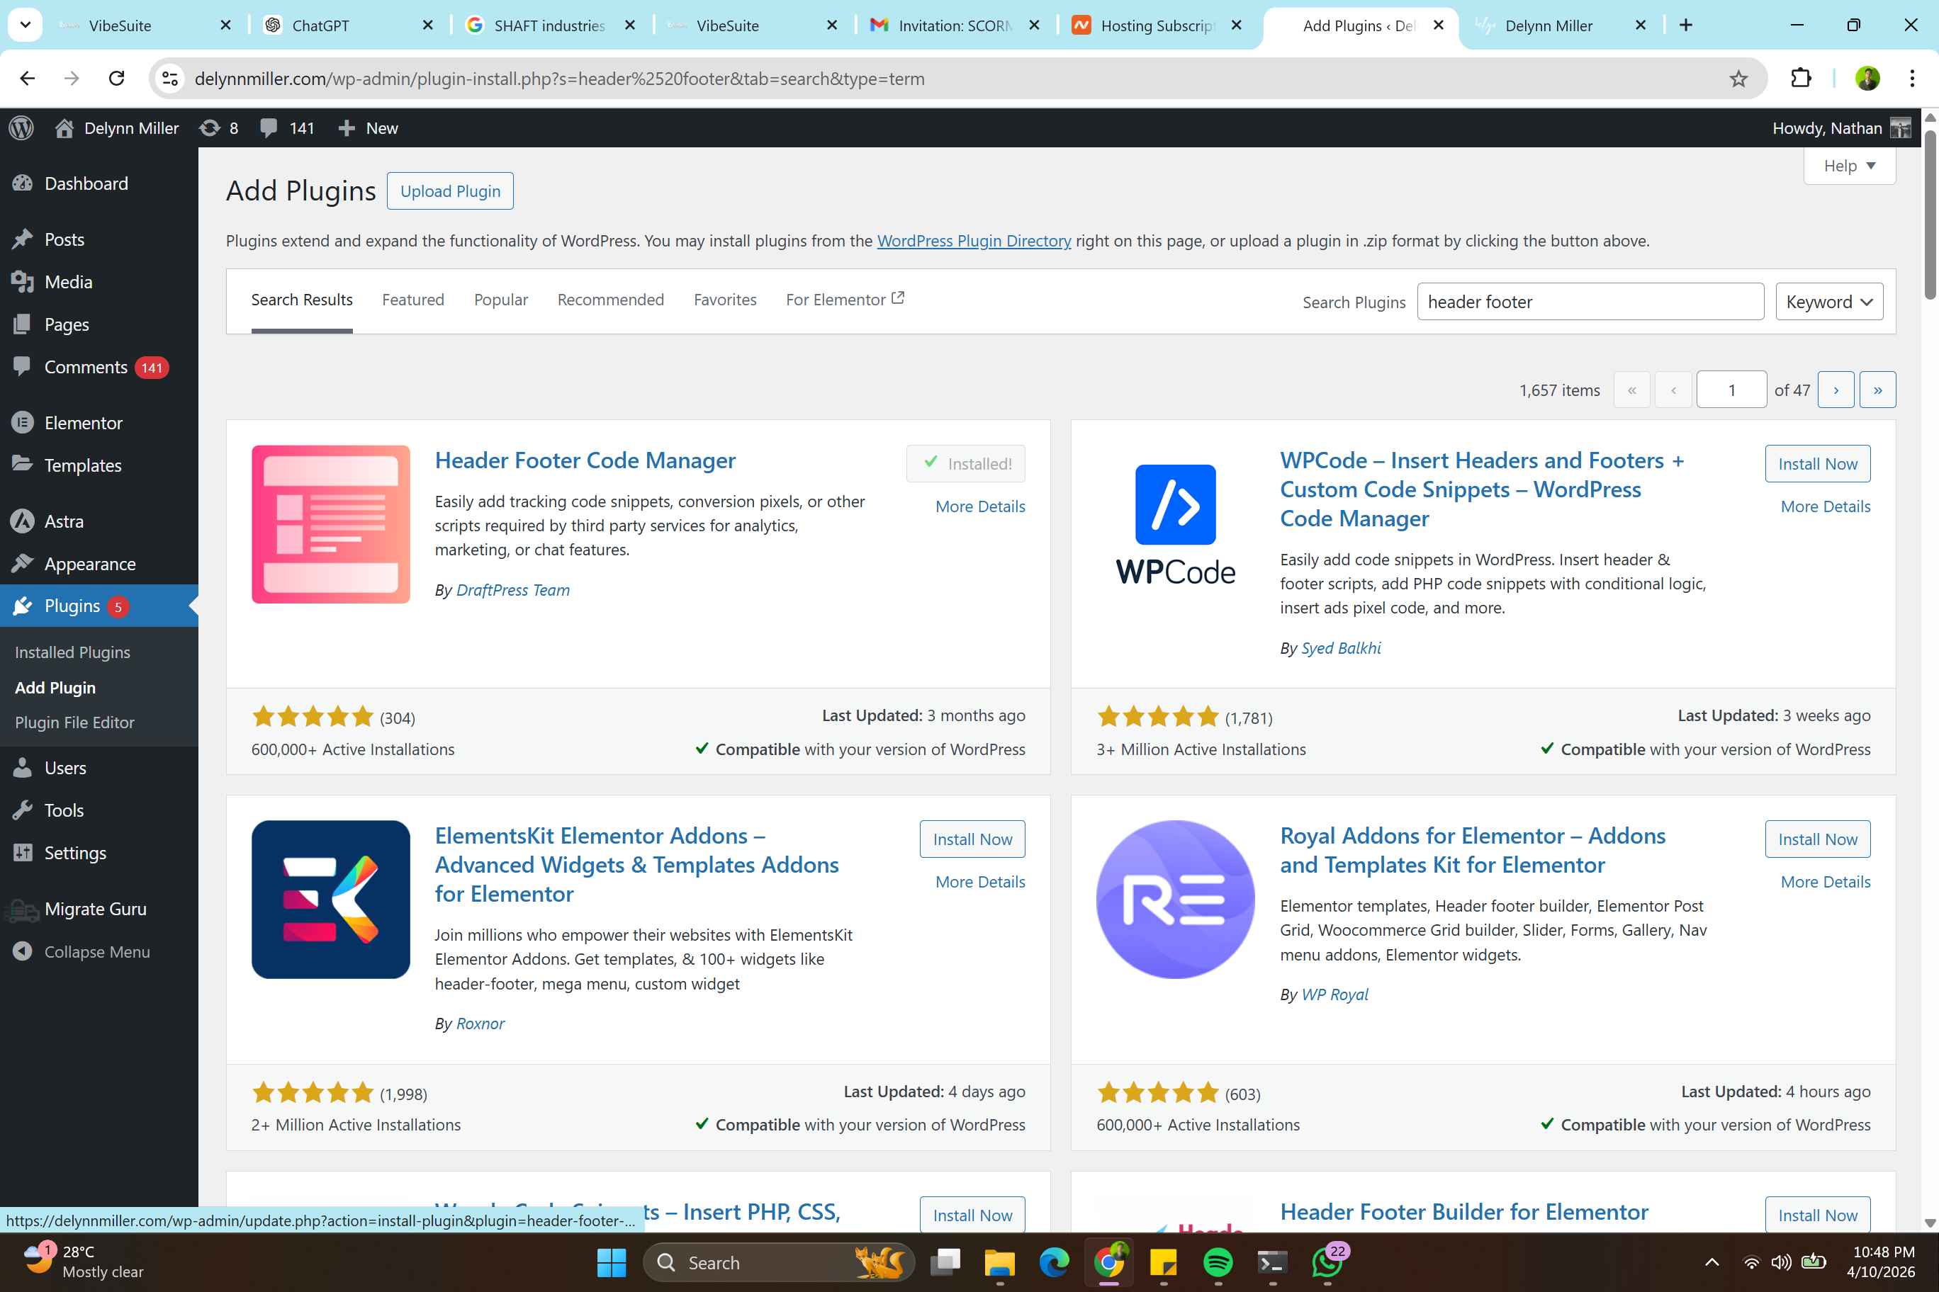Open comments bubble showing 141 in admin bar
The width and height of the screenshot is (1939, 1292).
287,127
